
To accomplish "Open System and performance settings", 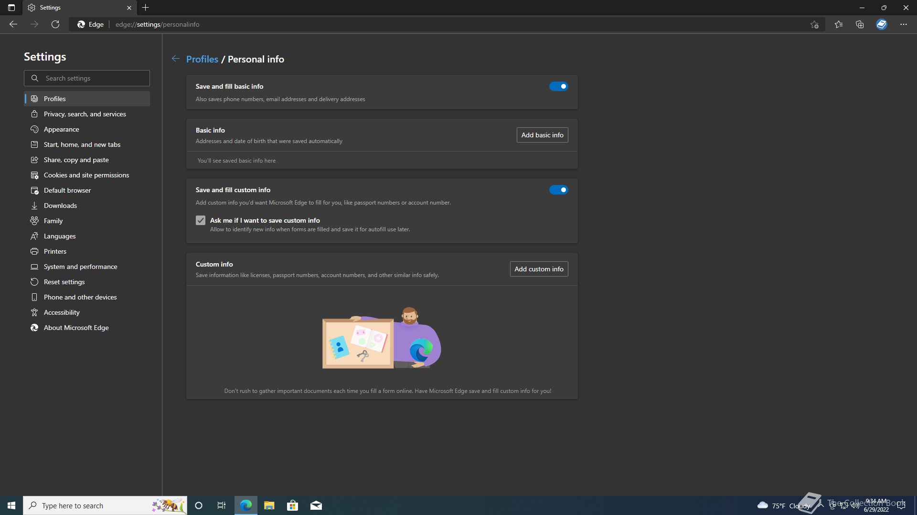I will coord(87,267).
